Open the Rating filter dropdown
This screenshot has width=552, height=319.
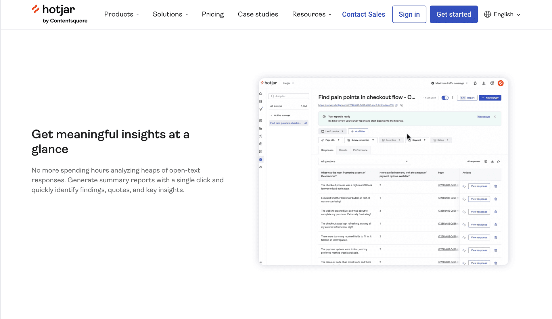[x=441, y=140]
